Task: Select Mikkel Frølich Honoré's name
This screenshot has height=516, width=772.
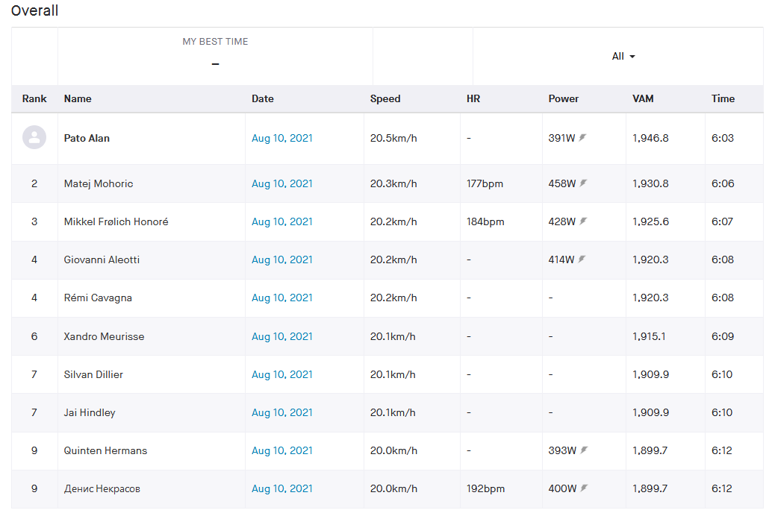Action: (116, 221)
